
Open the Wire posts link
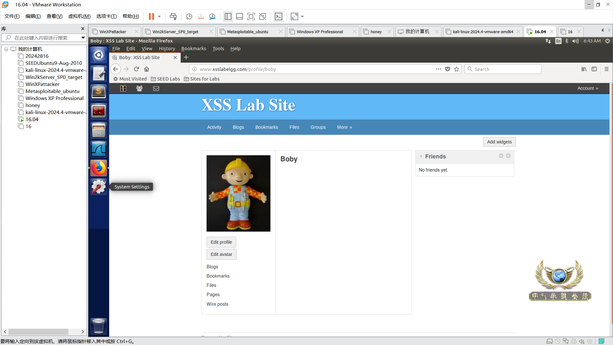(x=217, y=304)
